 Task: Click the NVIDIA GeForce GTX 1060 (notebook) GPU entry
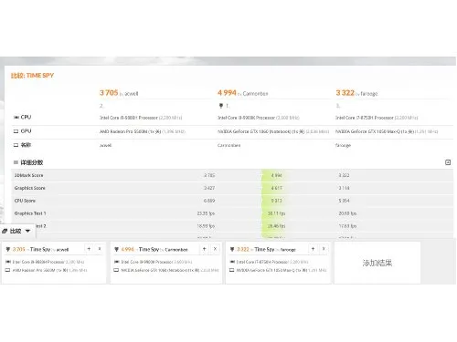[273, 131]
